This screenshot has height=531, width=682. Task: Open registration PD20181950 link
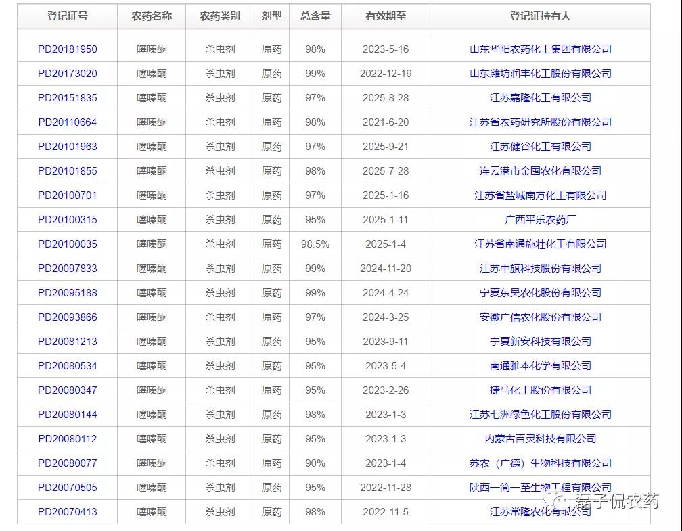[x=68, y=49]
